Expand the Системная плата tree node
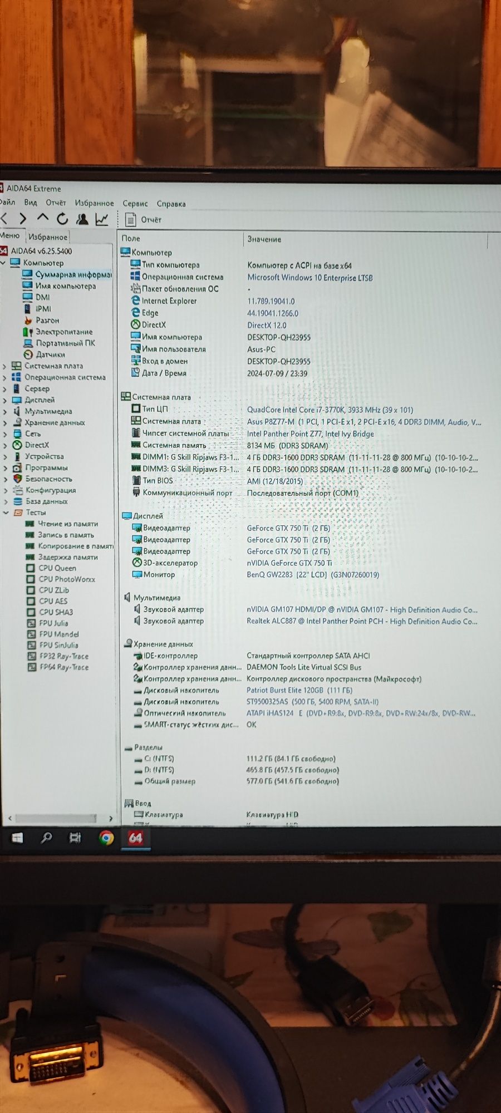The width and height of the screenshot is (501, 1113). coord(4,366)
